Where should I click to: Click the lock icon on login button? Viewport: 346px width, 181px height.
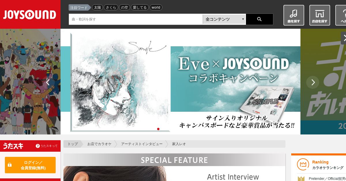pos(10,165)
